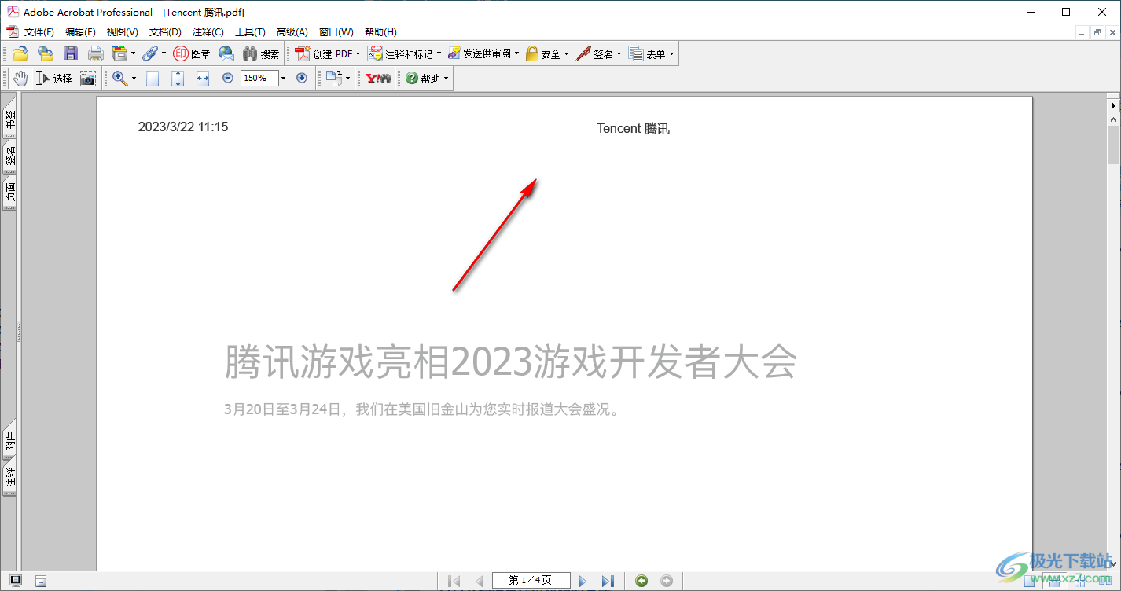Toggle full screen view icon in status bar
The image size is (1121, 591).
[16, 581]
